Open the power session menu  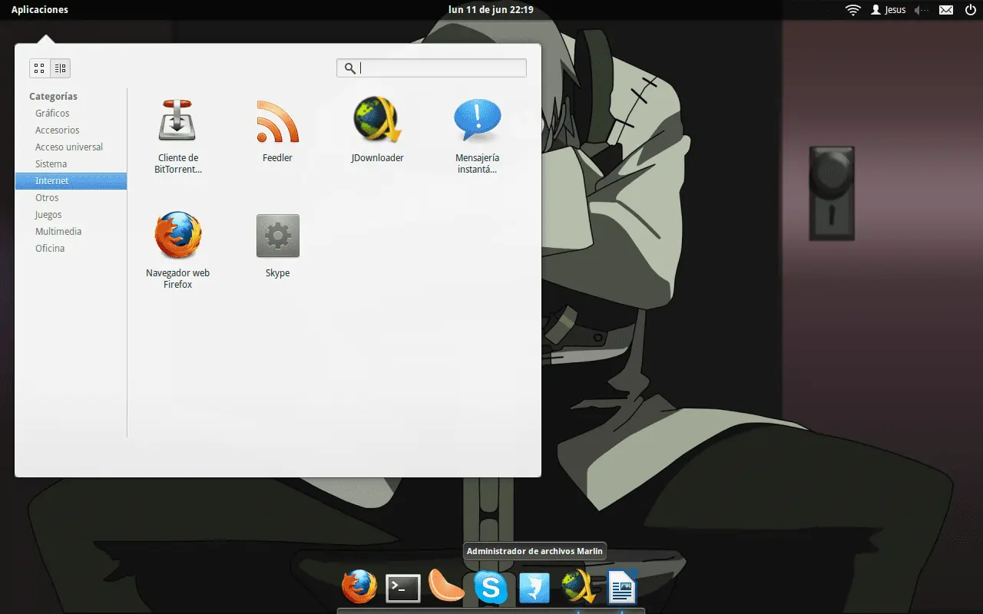pyautogui.click(x=971, y=10)
